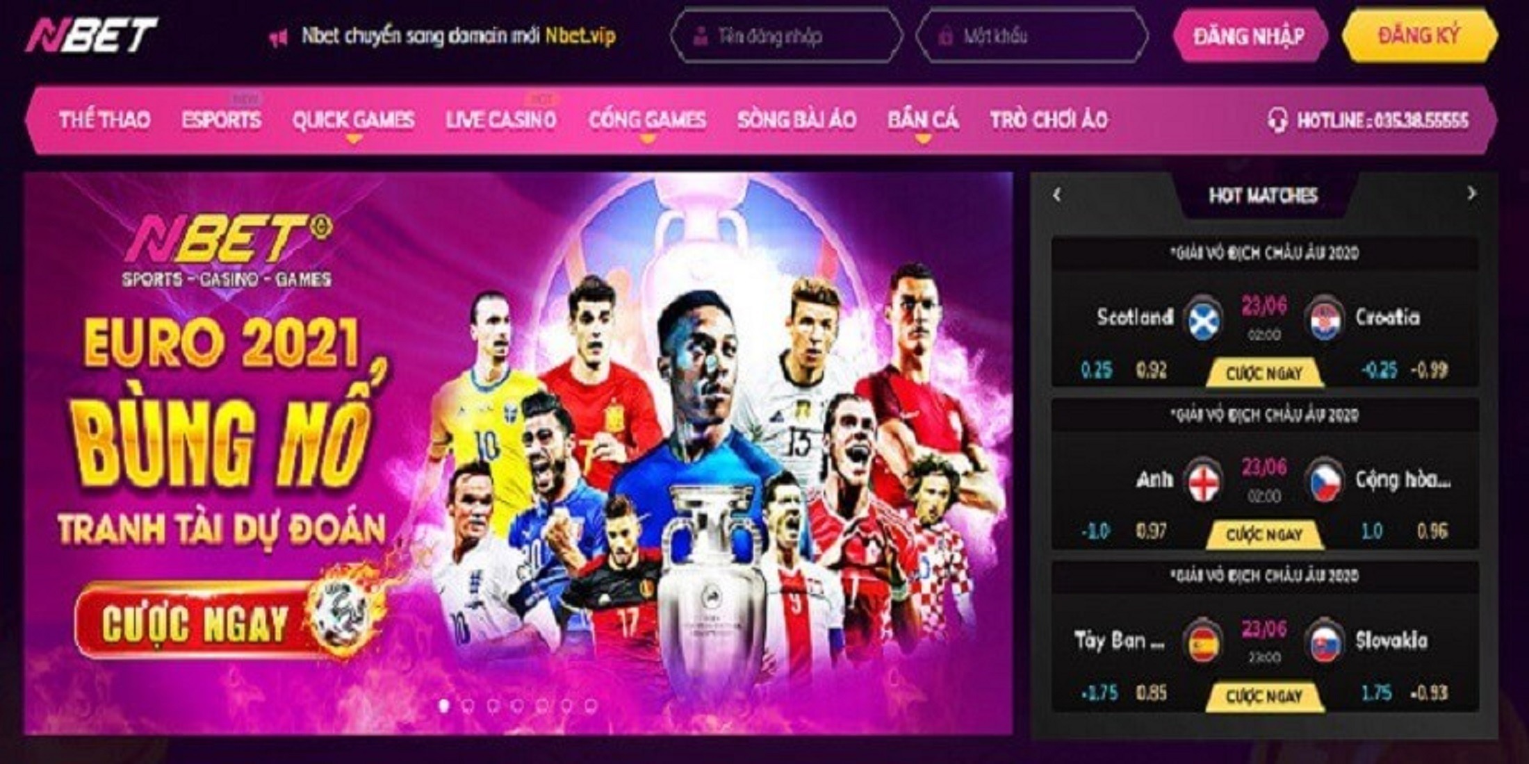Focus the username login input field
Viewport: 1529px width, 764px height.
click(787, 36)
